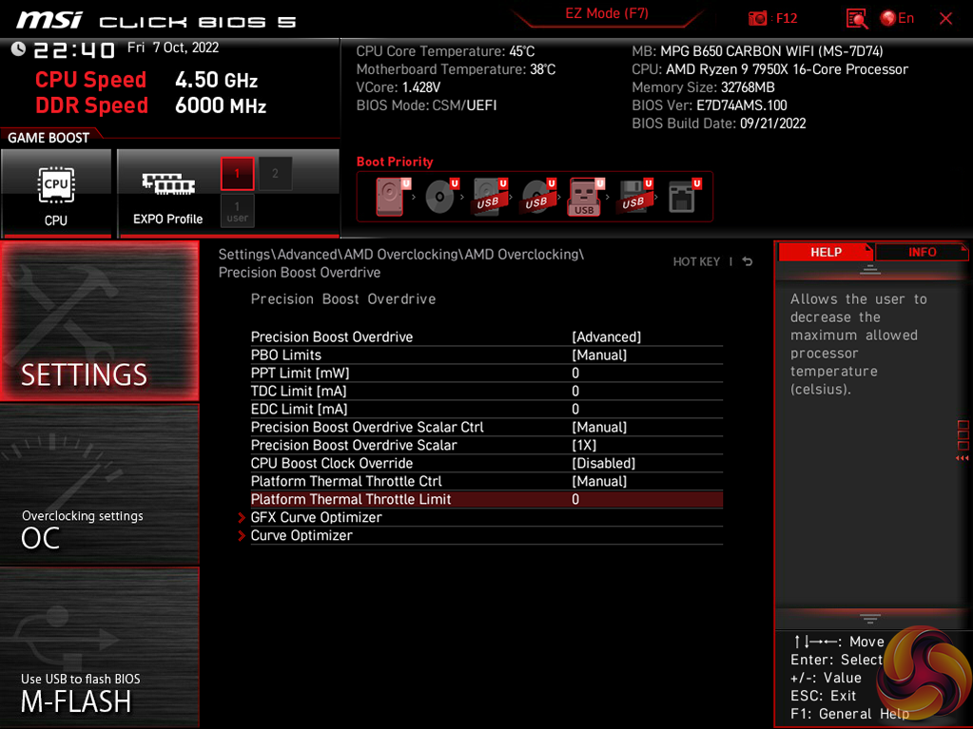The height and width of the screenshot is (729, 973).
Task: Open the SETTINGS section
Action: [x=99, y=321]
